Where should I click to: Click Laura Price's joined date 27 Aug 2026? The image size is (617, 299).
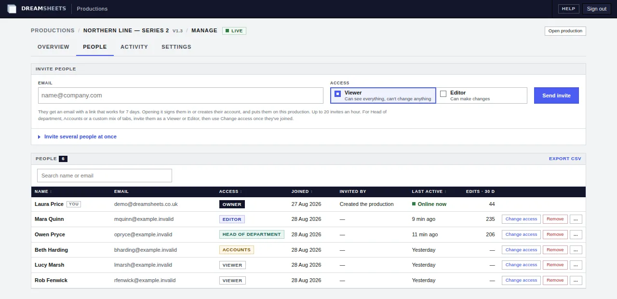pos(307,204)
